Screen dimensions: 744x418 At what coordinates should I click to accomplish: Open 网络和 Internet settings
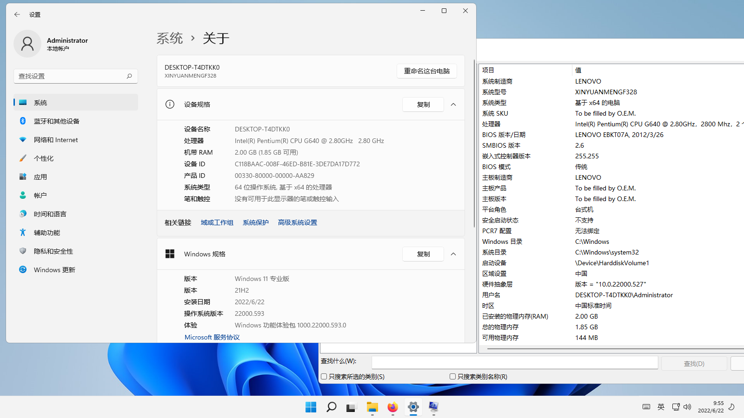click(x=56, y=139)
